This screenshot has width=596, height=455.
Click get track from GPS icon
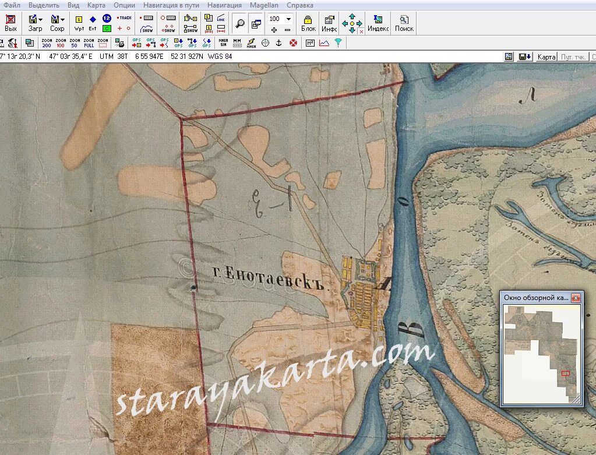[x=206, y=43]
